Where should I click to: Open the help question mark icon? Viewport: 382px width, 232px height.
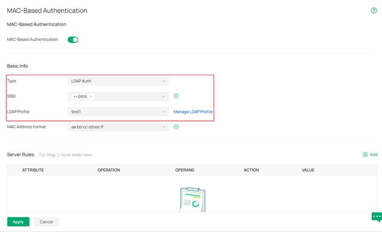(x=374, y=11)
